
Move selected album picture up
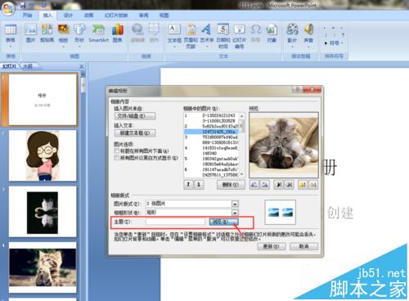click(188, 185)
